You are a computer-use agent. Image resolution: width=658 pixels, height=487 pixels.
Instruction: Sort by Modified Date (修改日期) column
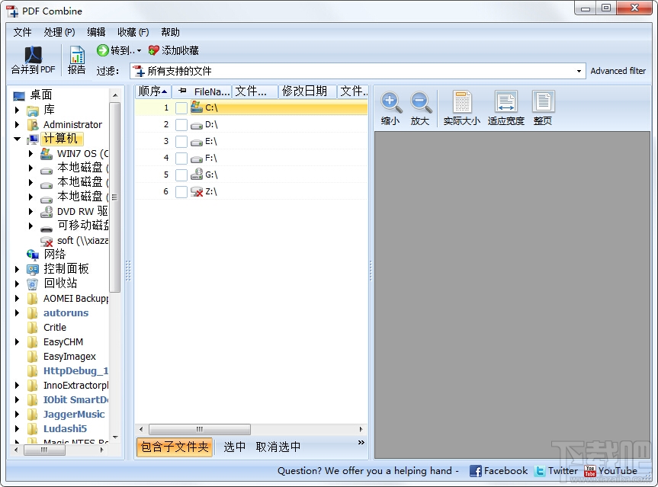(x=307, y=91)
